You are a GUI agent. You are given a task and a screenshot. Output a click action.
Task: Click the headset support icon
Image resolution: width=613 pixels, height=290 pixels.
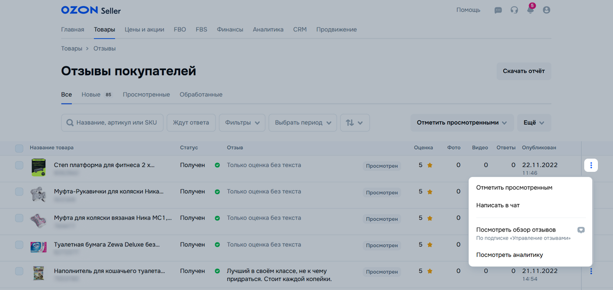pos(514,10)
